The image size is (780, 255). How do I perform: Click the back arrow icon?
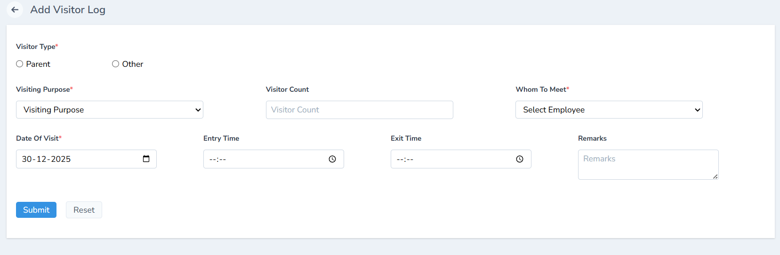pyautogui.click(x=15, y=10)
